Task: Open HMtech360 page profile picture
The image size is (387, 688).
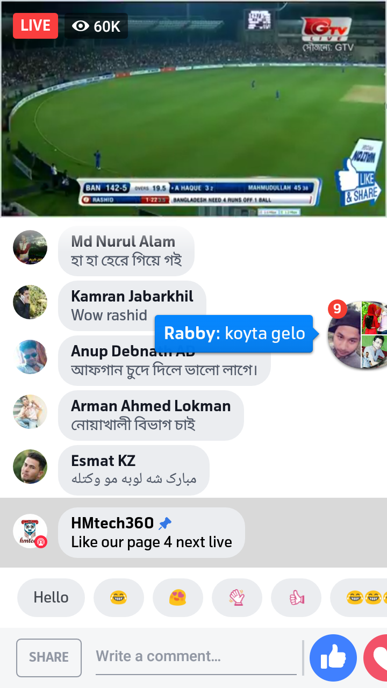Action: click(x=30, y=532)
